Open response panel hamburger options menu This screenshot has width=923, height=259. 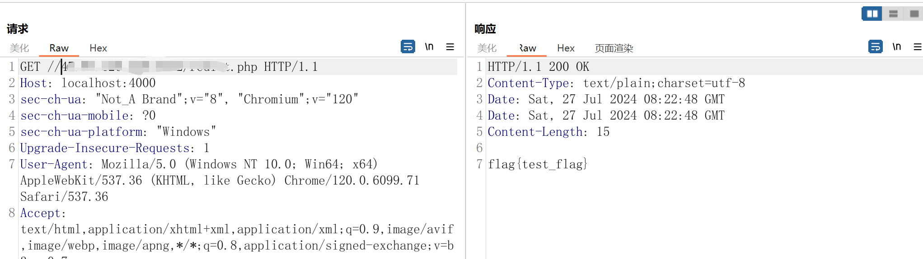(x=918, y=46)
